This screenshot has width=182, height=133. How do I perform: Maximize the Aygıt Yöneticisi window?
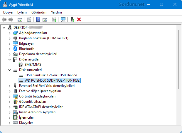click(x=161, y=4)
